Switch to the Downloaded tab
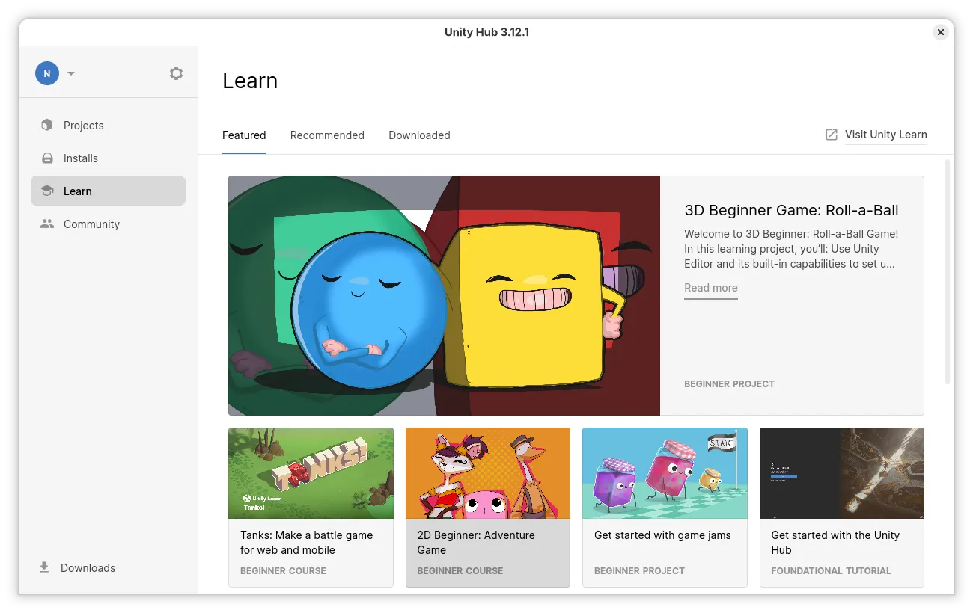973x613 pixels. pos(419,135)
